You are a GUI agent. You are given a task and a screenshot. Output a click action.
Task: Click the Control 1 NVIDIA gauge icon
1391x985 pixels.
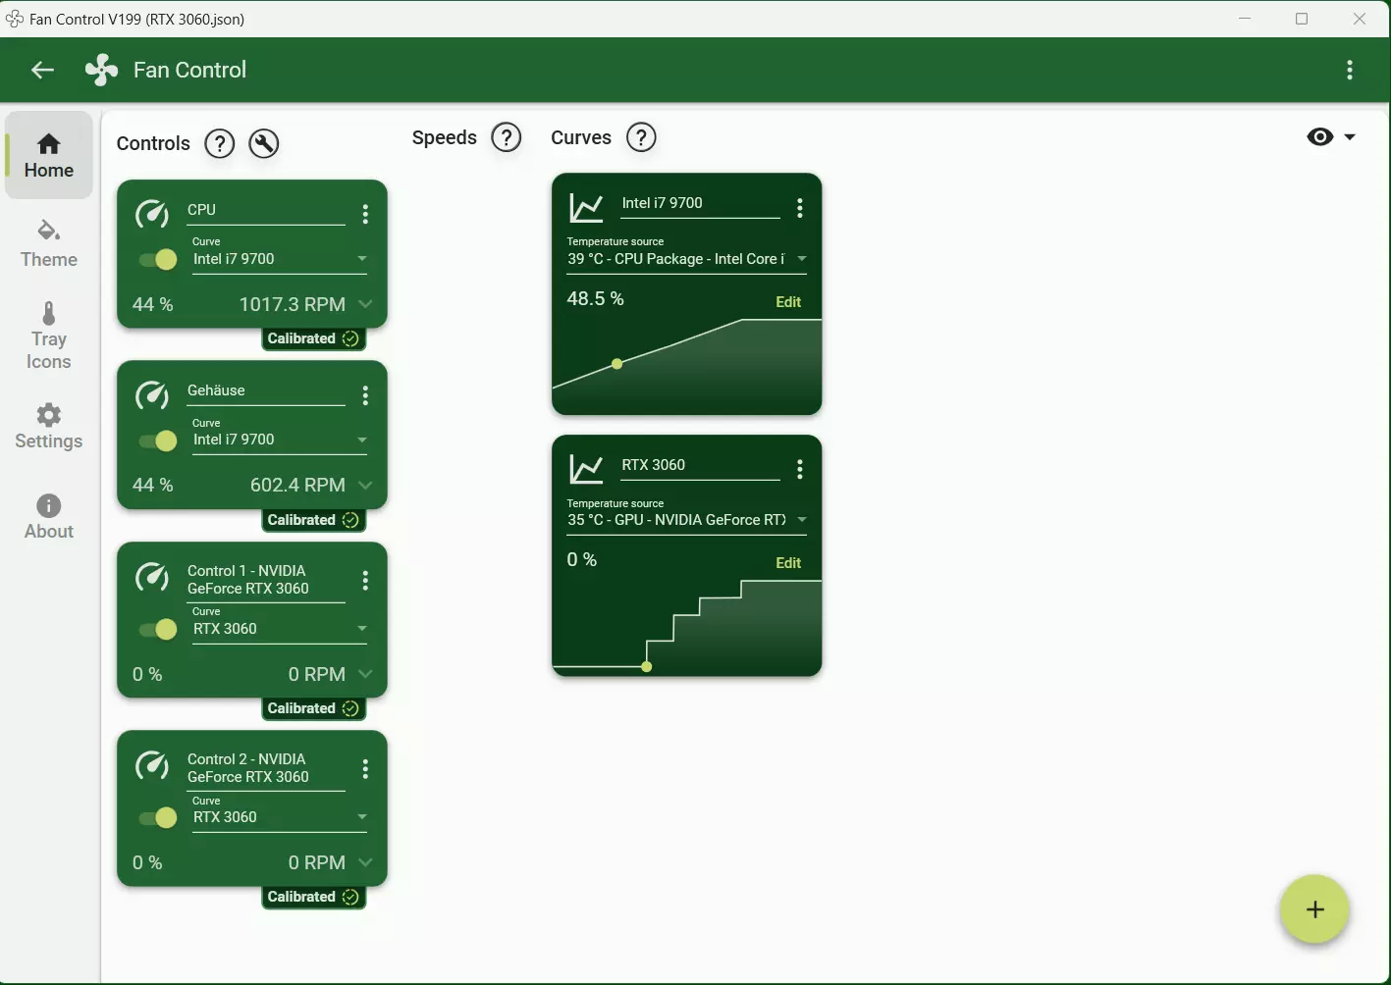point(151,577)
